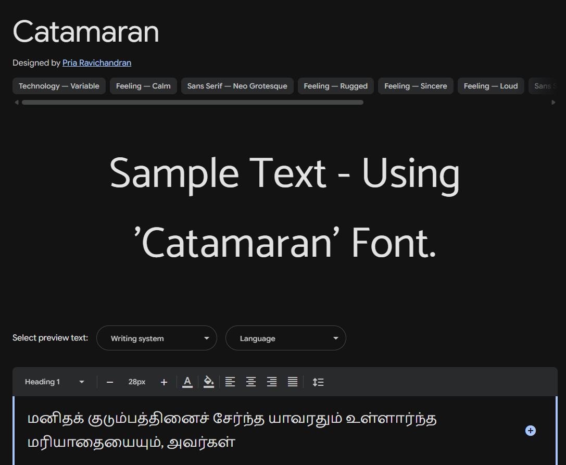Align text left
Image resolution: width=566 pixels, height=465 pixels.
(230, 382)
